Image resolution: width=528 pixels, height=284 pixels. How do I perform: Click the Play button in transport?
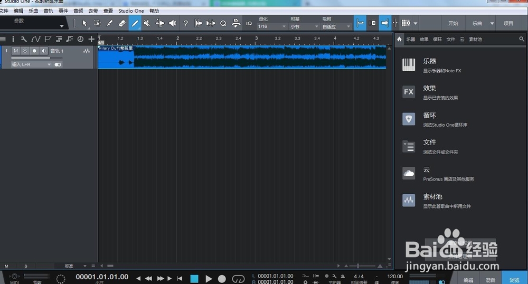coord(209,279)
